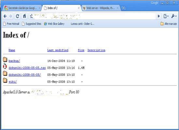This screenshot has width=179, height=130.
Task: Maximize the browser window
Action: (x=167, y=3)
